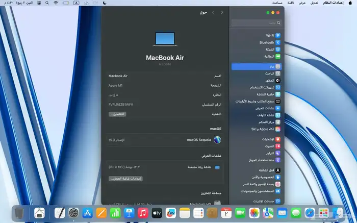This screenshot has height=223, width=357.
Task: Edit the computer name field Macbook Air
Action: click(118, 76)
